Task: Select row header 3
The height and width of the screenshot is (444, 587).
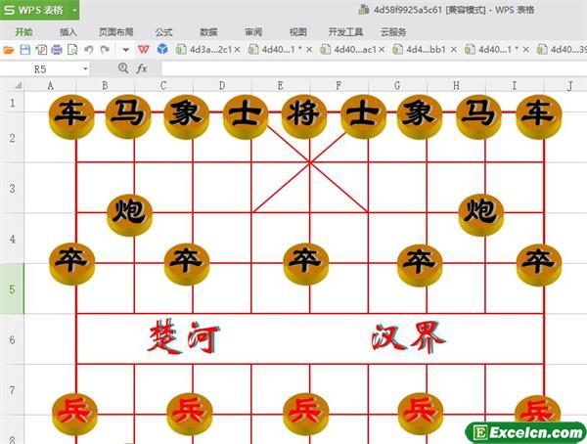Action: (x=12, y=188)
